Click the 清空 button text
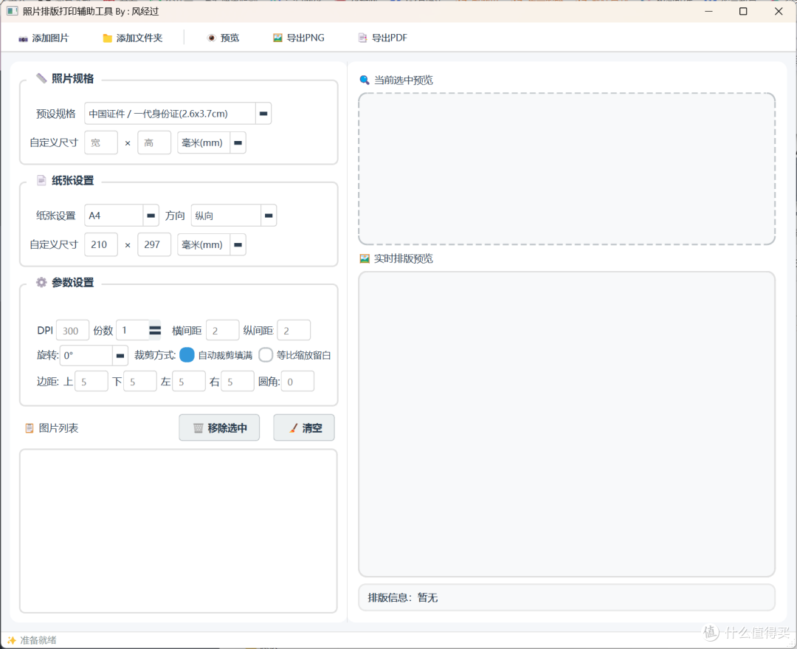The height and width of the screenshot is (649, 797). [312, 428]
